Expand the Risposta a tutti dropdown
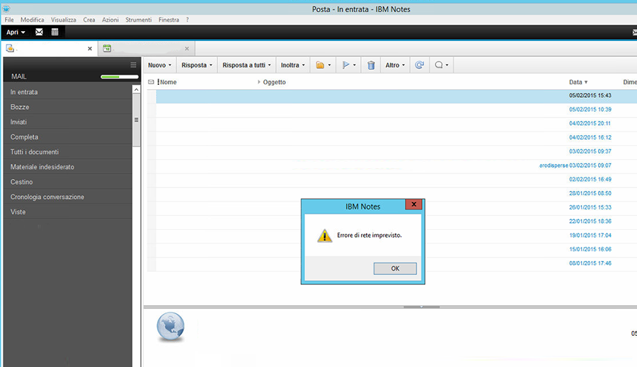This screenshot has height=367, width=637. [246, 65]
